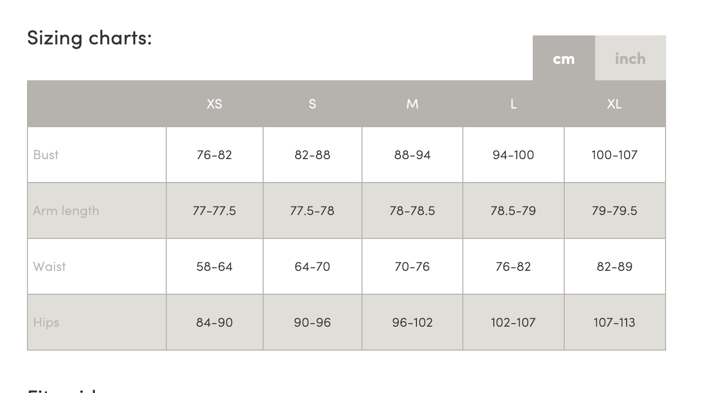Select the cm unit tab
715x393 pixels.
564,58
